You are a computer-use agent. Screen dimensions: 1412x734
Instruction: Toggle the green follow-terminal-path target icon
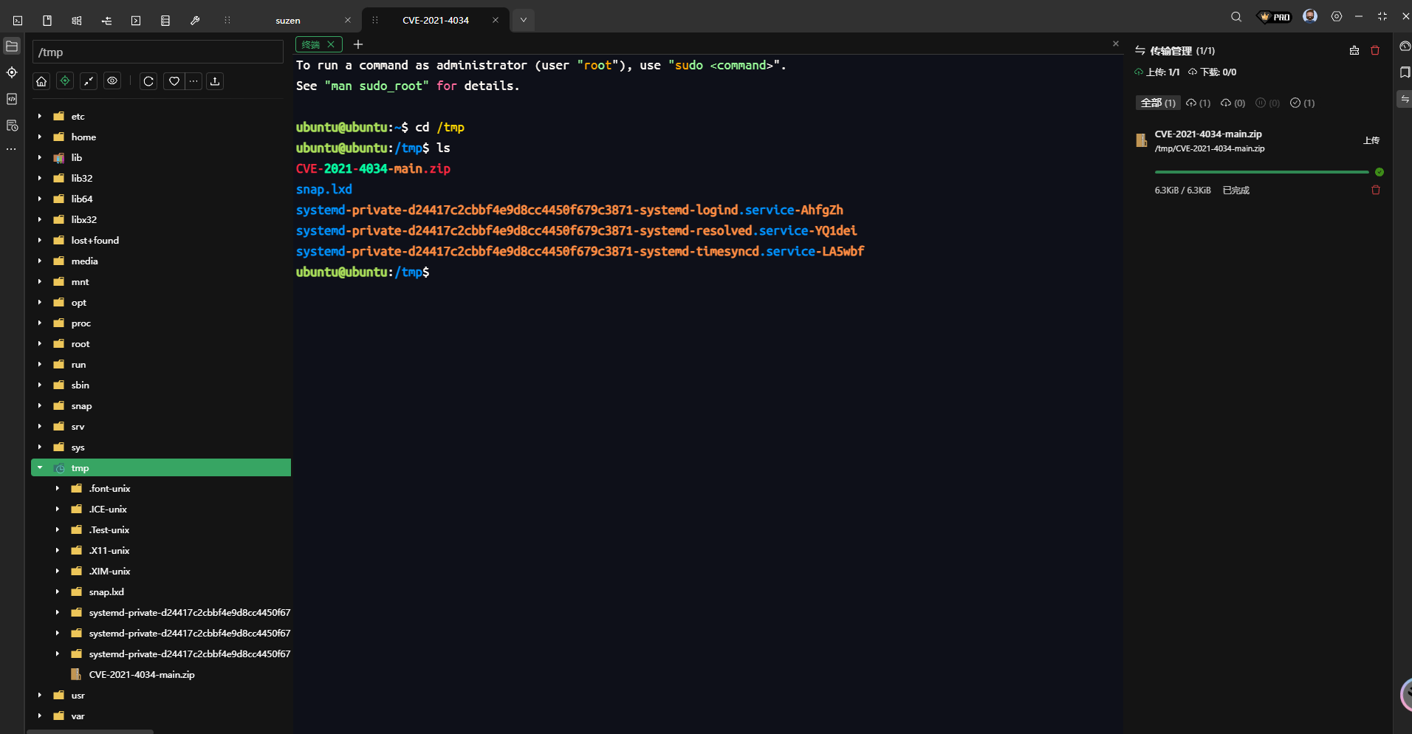click(x=65, y=81)
